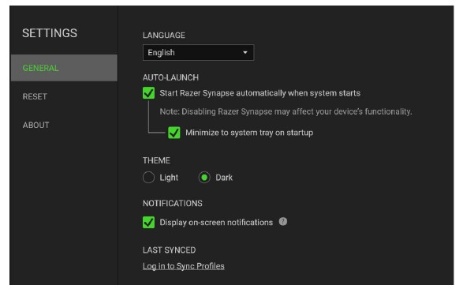
Task: Open Log in to Sync Profiles link
Action: [183, 266]
